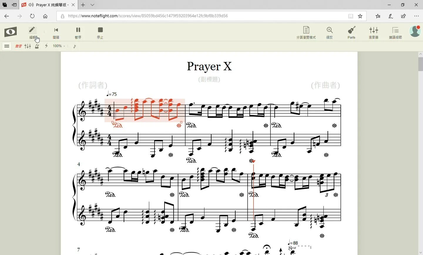Pause playback of the score
Image resolution: width=423 pixels, height=255 pixels.
pos(78,32)
